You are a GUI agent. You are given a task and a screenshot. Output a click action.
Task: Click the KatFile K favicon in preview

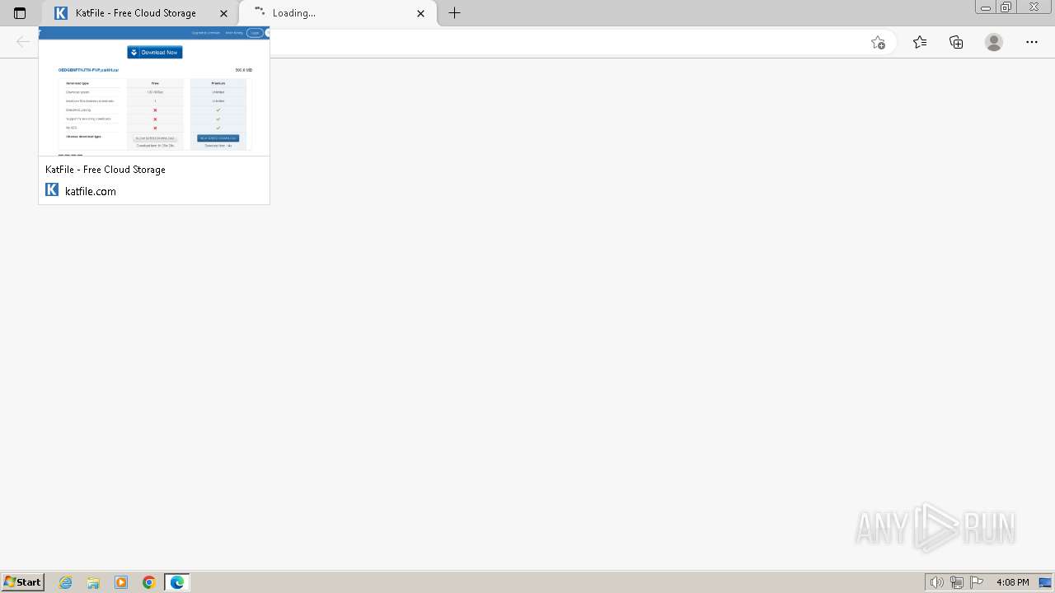pyautogui.click(x=52, y=189)
